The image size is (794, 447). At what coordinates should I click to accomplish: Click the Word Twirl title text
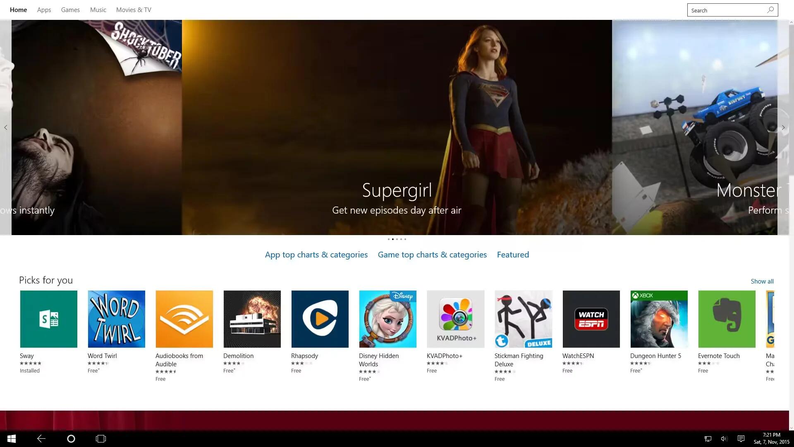(x=102, y=356)
